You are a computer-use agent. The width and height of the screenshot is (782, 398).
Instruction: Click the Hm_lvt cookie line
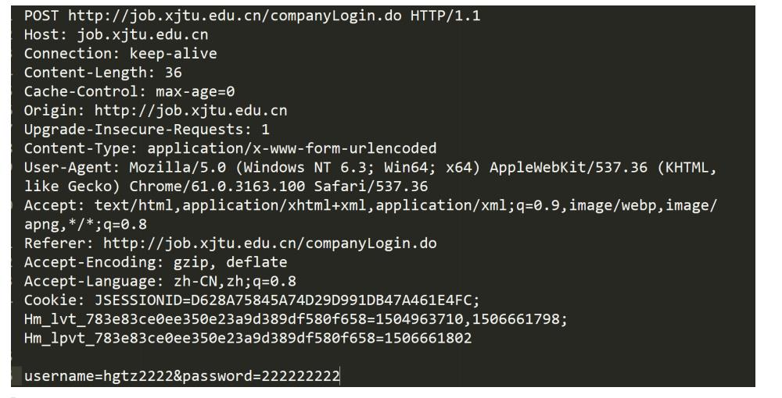click(296, 319)
